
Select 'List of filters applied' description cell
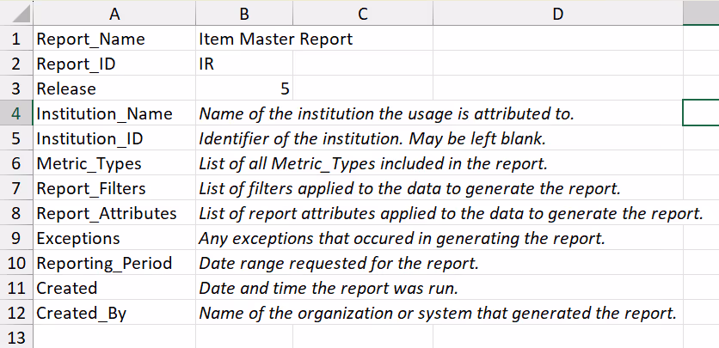pyautogui.click(x=244, y=187)
